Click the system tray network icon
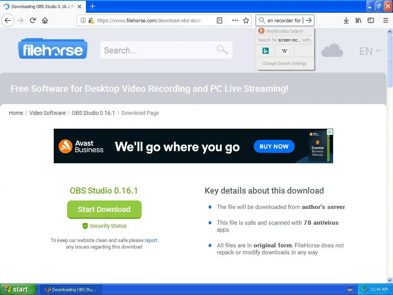The image size is (393, 295). tap(364, 290)
